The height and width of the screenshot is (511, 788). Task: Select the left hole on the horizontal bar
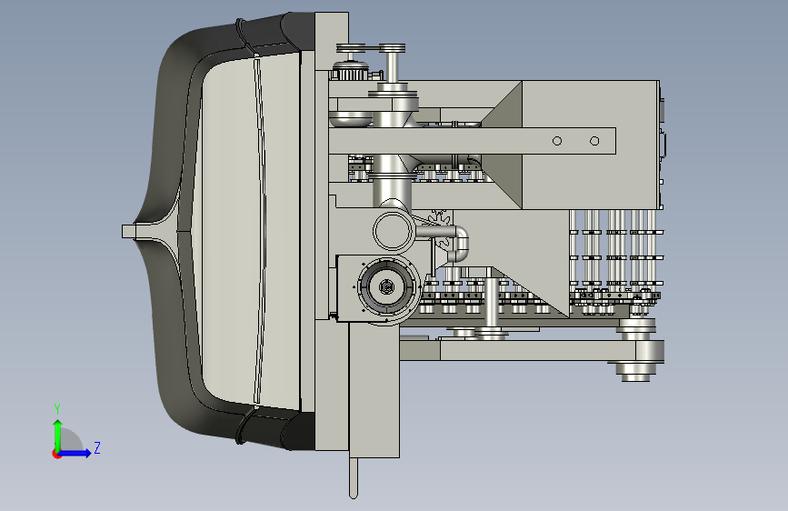coord(557,141)
